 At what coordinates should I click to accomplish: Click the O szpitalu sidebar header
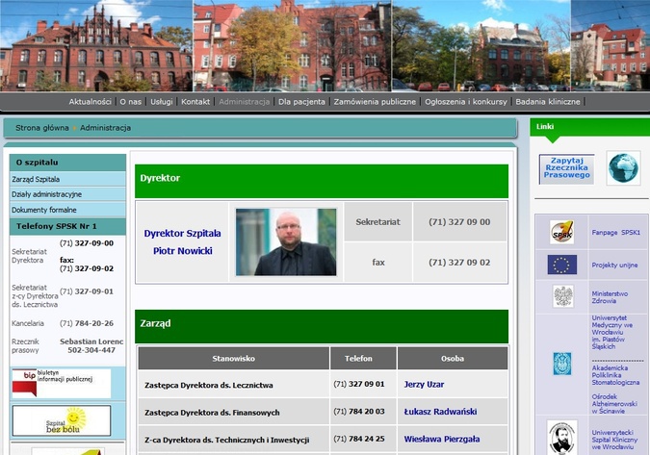pos(67,163)
